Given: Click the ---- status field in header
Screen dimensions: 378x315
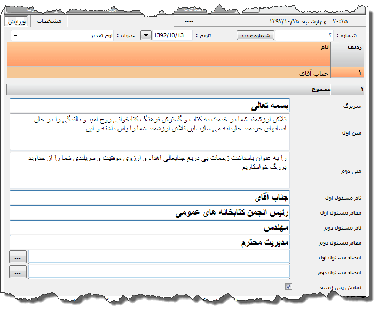Looking at the screenshot, I should [189, 22].
